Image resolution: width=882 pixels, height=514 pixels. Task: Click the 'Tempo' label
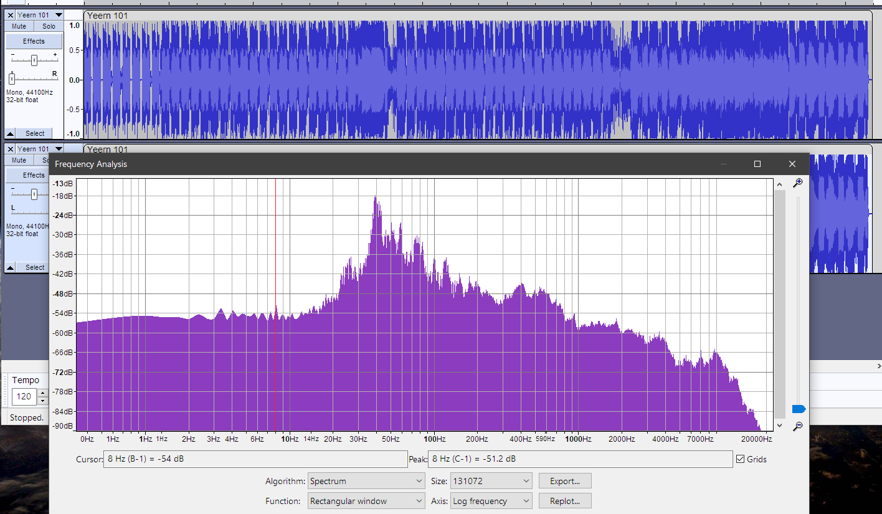click(26, 380)
